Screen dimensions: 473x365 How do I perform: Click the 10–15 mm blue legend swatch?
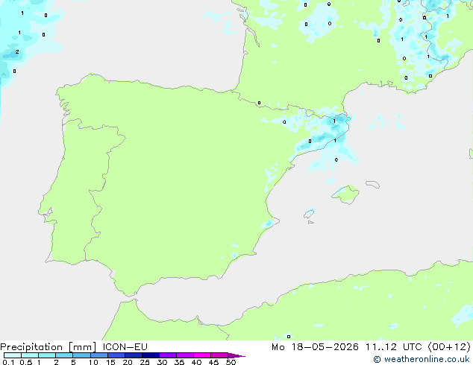pos(98,355)
